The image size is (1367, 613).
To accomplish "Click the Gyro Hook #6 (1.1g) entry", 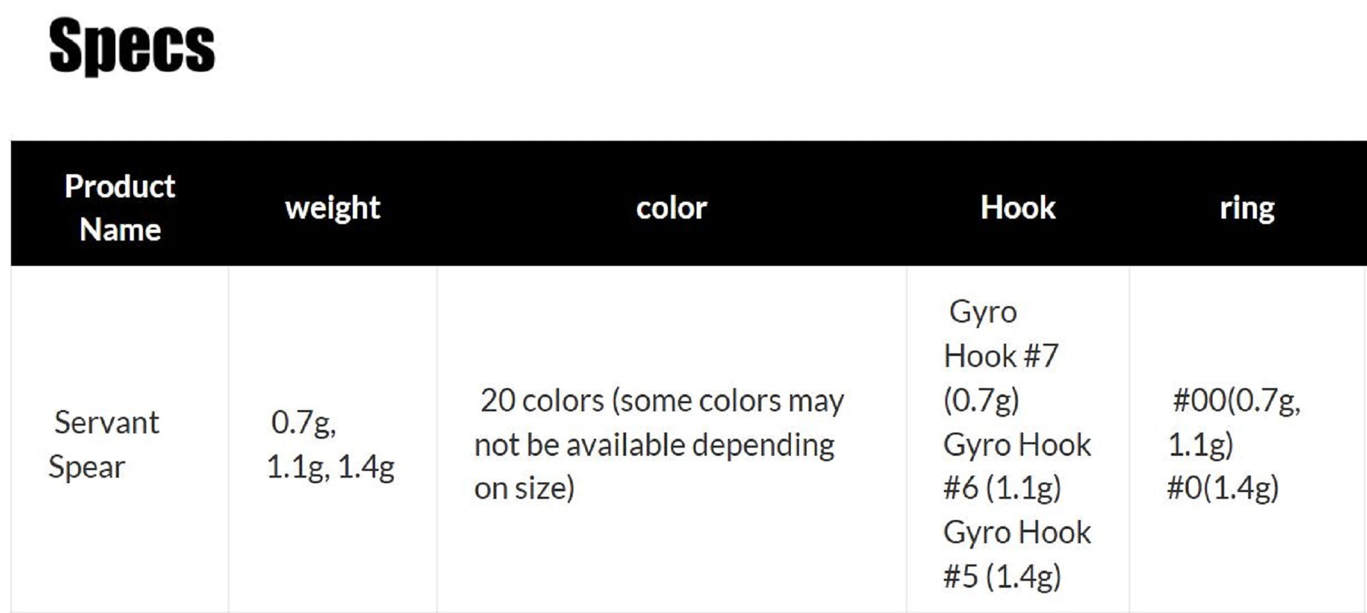I will point(1017,466).
